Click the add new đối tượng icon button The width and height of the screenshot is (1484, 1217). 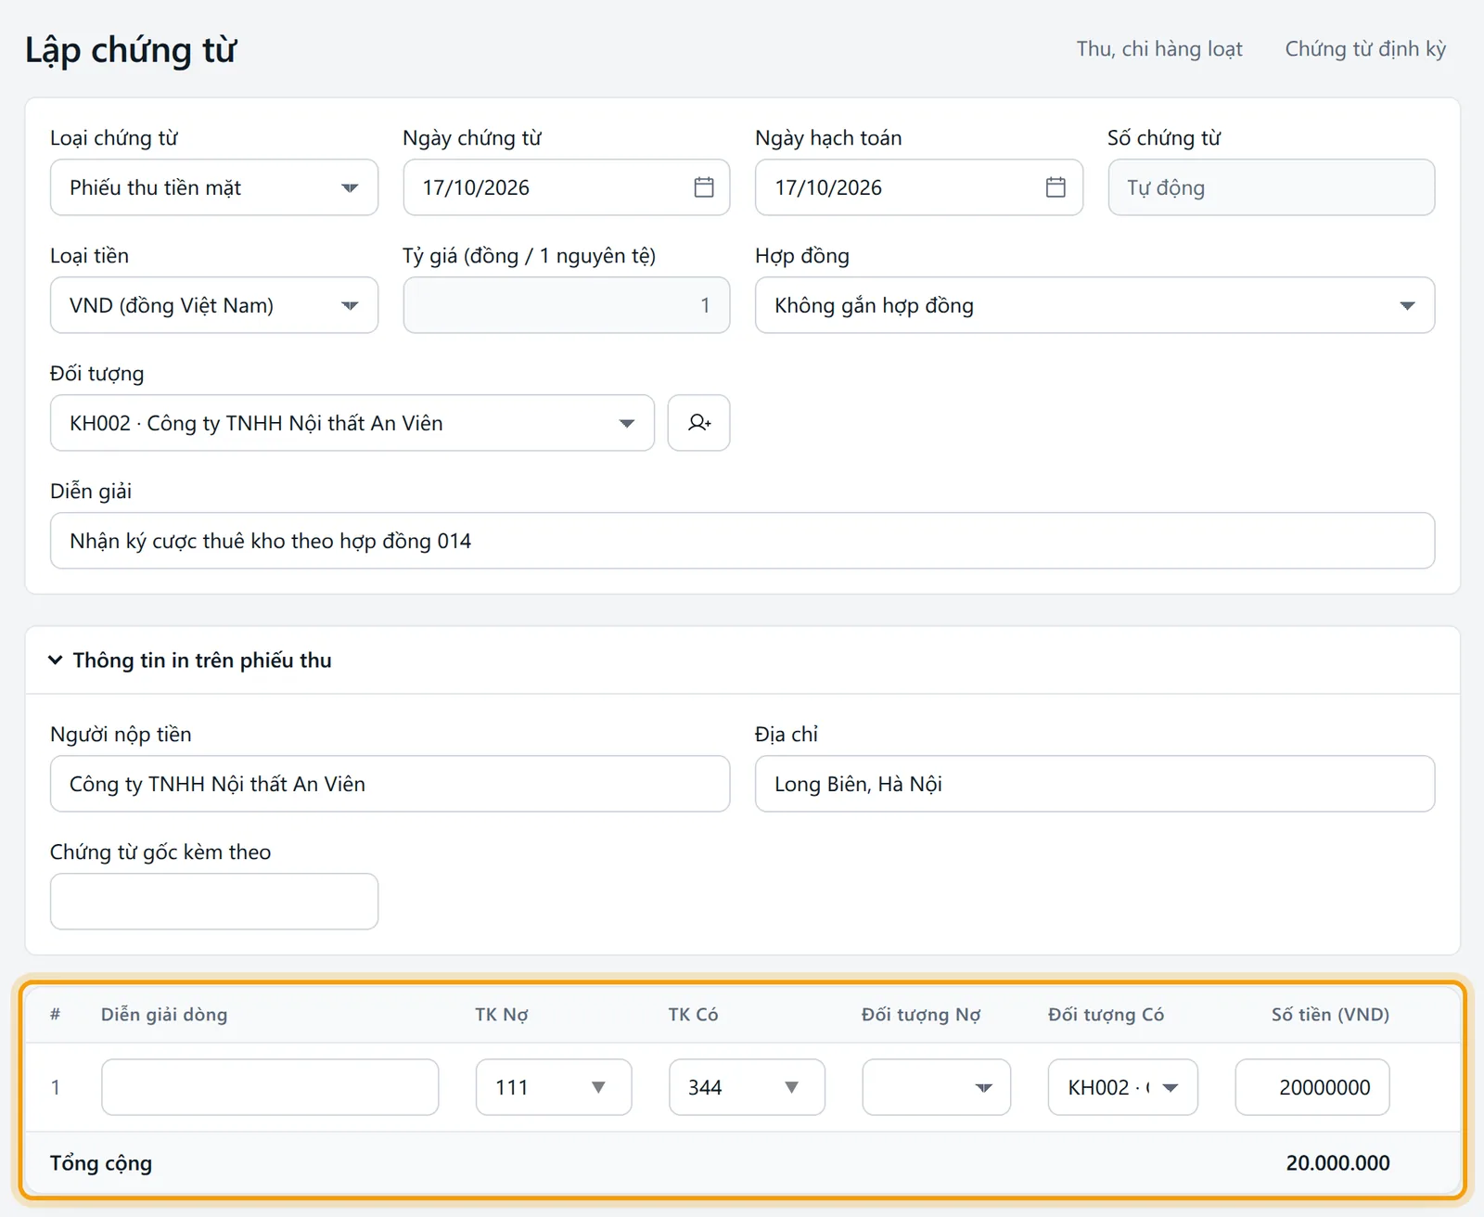pos(698,423)
